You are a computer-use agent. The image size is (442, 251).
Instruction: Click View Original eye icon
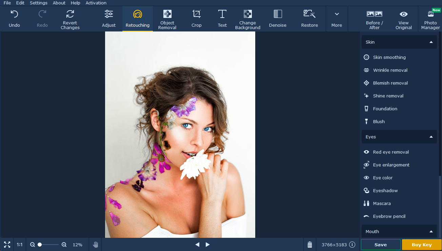(x=404, y=14)
